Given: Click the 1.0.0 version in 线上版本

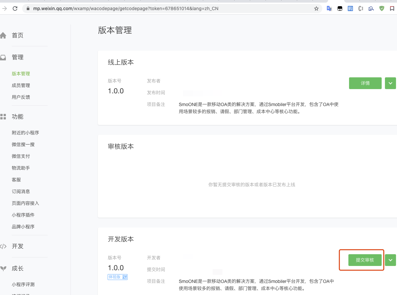Looking at the screenshot, I should (116, 91).
